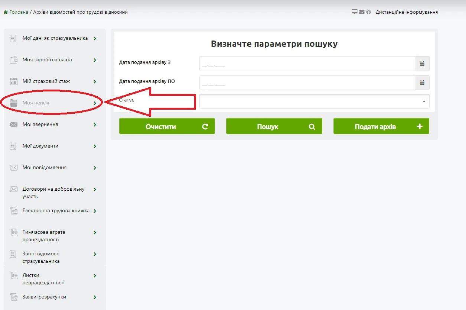Expand Мої дані як страхувальника chevron

pyautogui.click(x=95, y=38)
